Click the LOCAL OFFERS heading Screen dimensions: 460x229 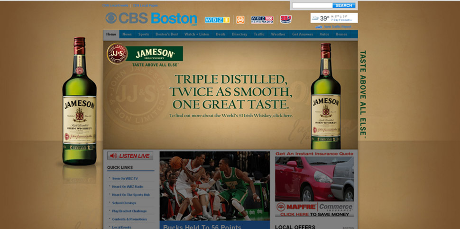click(x=295, y=227)
